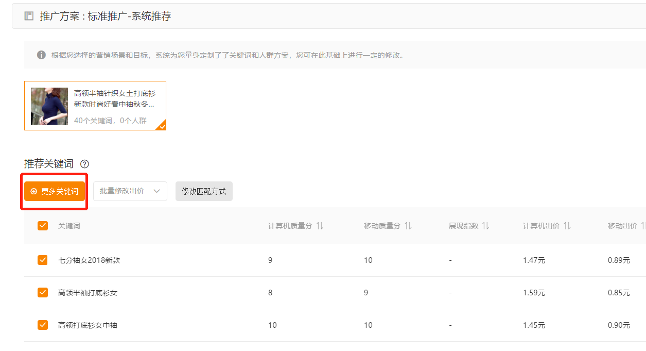Click 更多关键词 to add keywords
The width and height of the screenshot is (646, 351).
click(55, 191)
